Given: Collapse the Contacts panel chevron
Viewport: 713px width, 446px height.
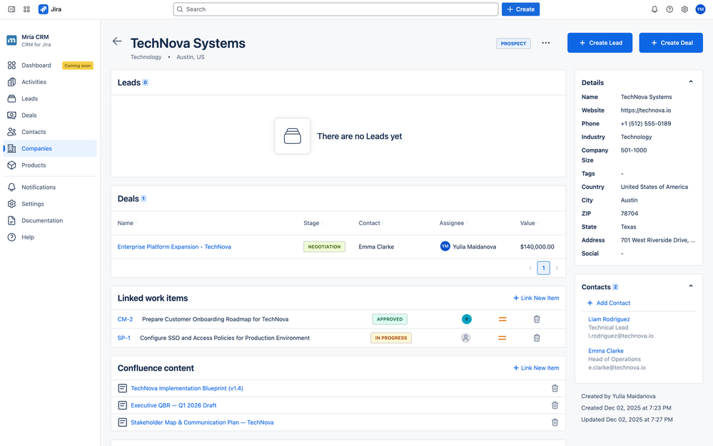Looking at the screenshot, I should click(x=689, y=286).
